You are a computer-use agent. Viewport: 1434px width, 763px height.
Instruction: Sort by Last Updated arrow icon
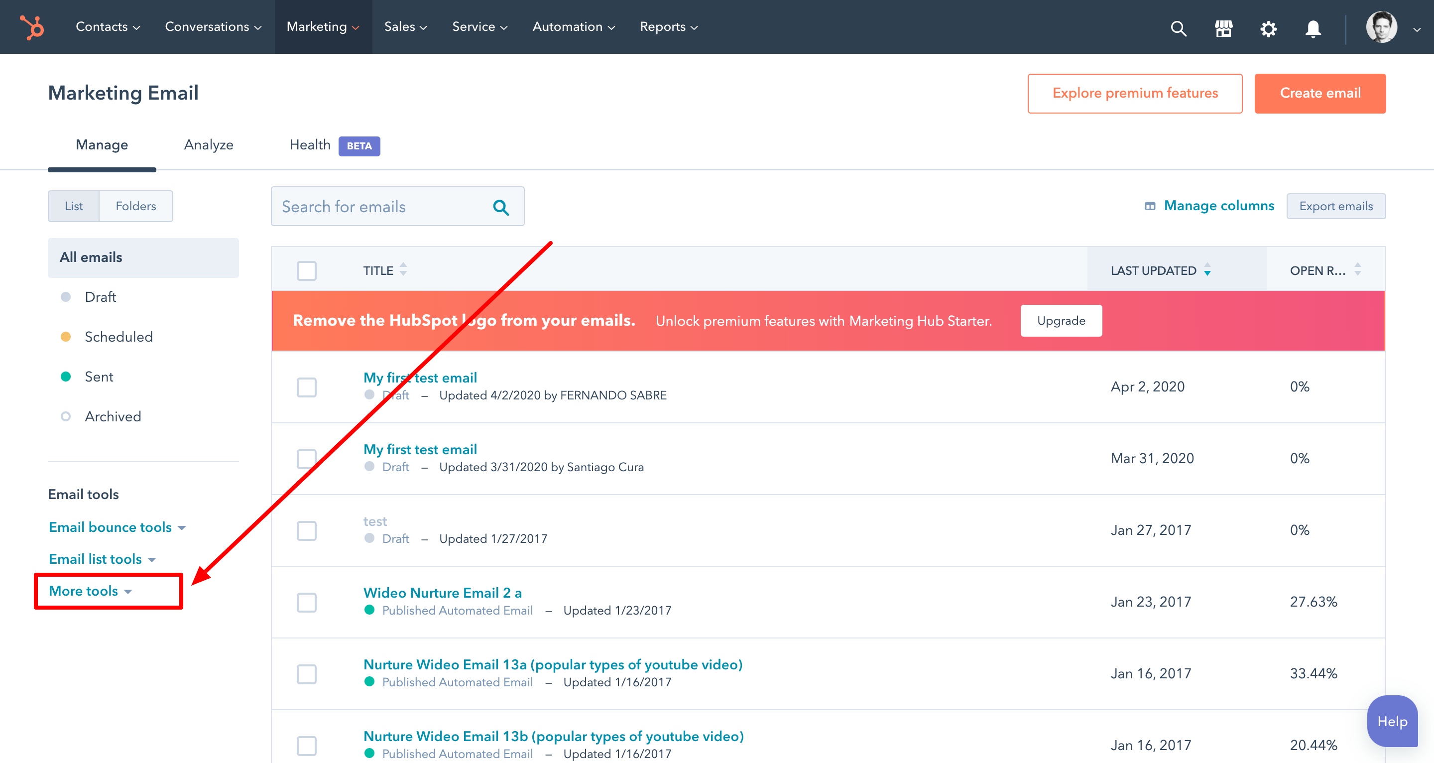point(1207,270)
